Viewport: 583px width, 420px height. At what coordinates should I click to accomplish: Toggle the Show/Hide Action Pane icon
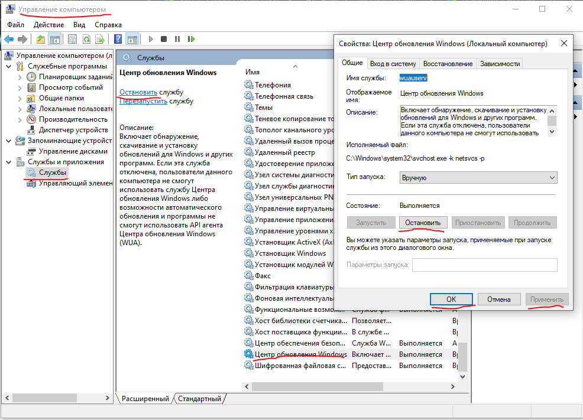[132, 39]
